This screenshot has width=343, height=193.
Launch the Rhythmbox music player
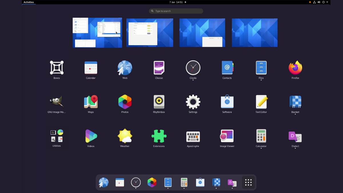(159, 102)
